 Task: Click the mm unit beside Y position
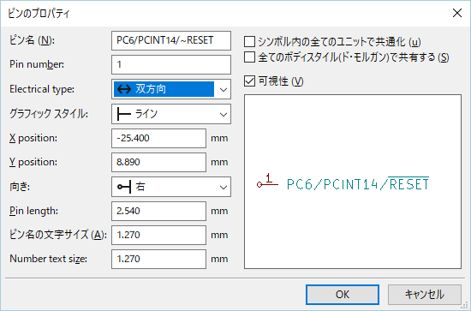point(219,163)
